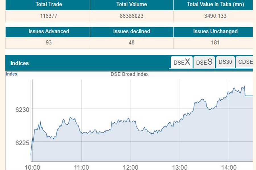This screenshot has width=256, height=170.
Task: Click the Total Trade column header
Action: click(x=48, y=5)
